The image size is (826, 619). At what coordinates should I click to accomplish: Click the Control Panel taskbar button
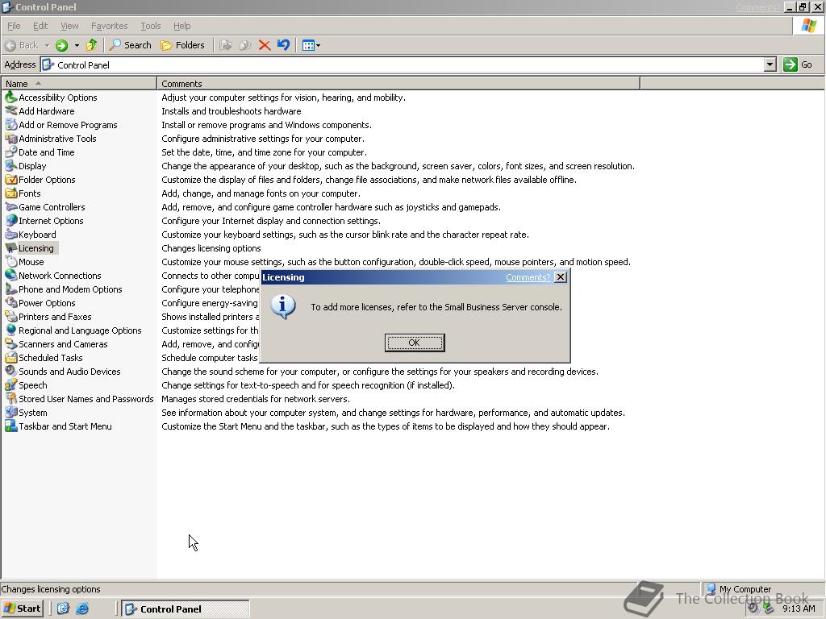click(x=186, y=609)
